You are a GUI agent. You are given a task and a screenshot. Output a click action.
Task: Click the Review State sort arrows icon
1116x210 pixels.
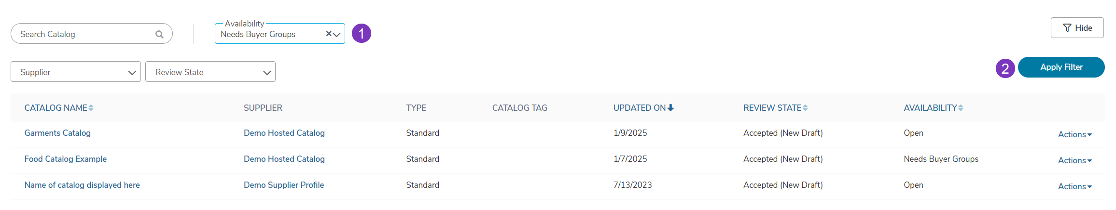click(x=805, y=108)
